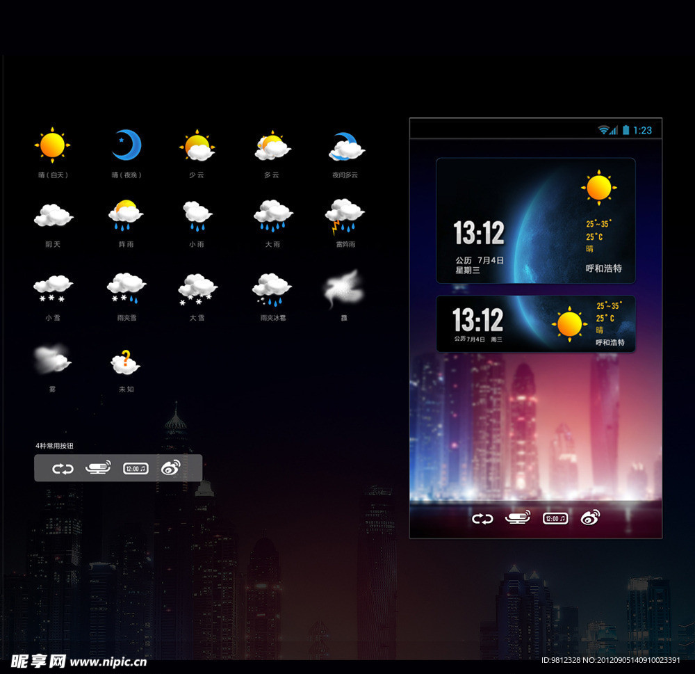The width and height of the screenshot is (695, 674).
Task: Tap the 25~35° range in large widget
Action: [x=599, y=224]
